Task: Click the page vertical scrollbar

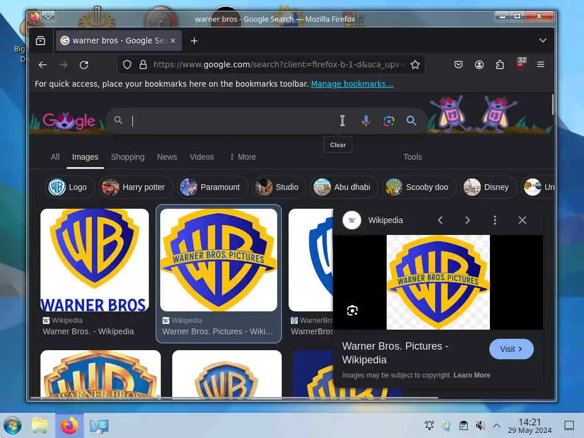Action: tap(552, 104)
